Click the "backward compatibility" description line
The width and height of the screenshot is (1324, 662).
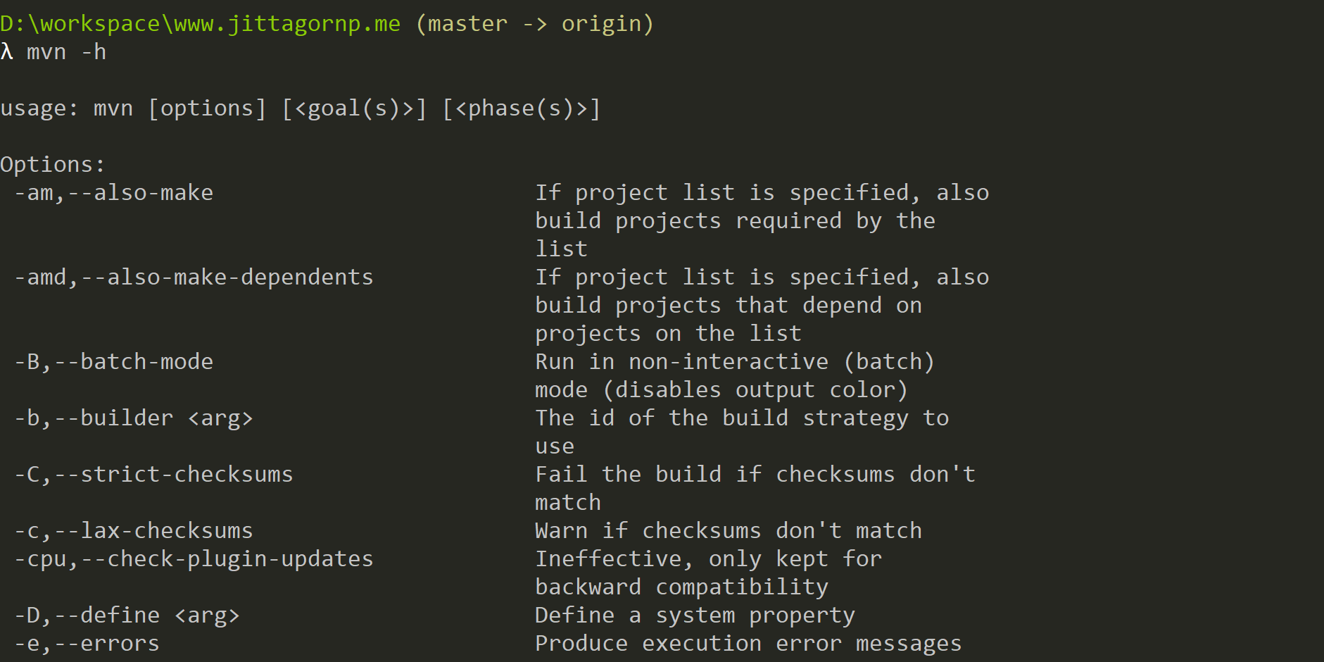click(x=681, y=587)
